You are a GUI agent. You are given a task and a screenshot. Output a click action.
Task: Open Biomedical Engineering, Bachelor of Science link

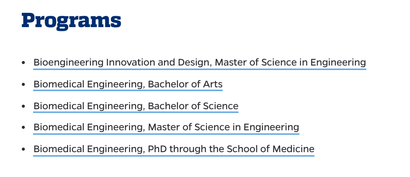[136, 106]
